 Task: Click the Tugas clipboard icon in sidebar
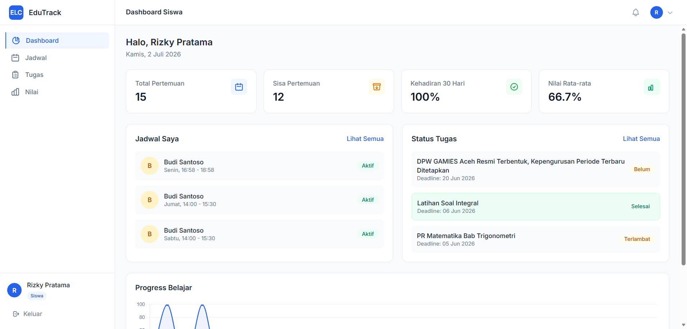coord(15,75)
